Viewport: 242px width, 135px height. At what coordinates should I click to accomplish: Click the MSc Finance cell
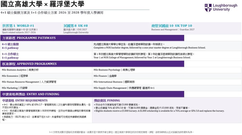click(167, 76)
